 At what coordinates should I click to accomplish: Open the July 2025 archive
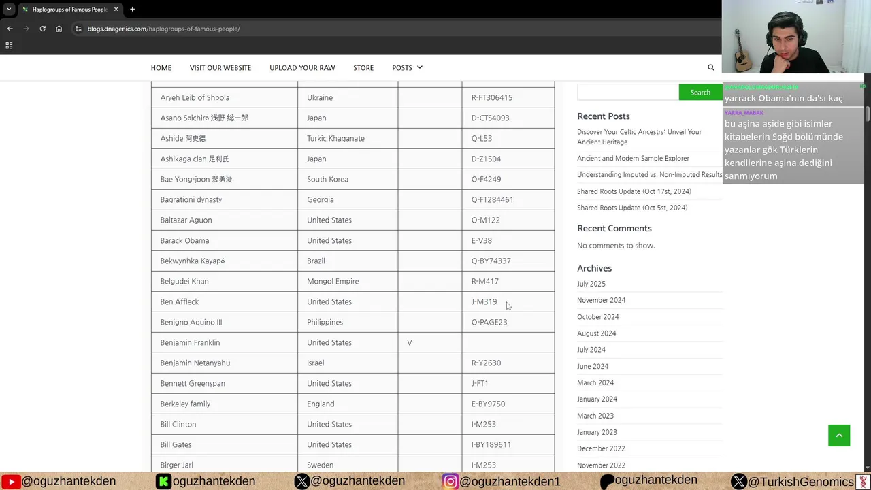coord(591,284)
